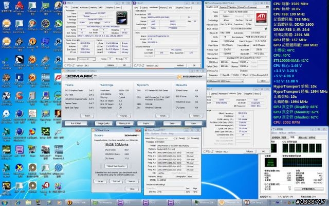Click Select under Tests in 3DMark06
The width and height of the screenshot is (329, 206).
coord(87,116)
